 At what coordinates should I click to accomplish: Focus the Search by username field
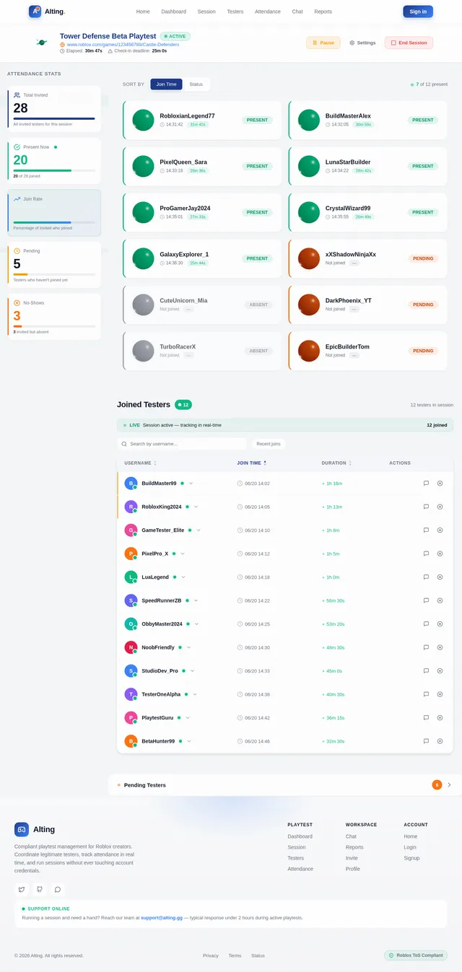pos(182,444)
